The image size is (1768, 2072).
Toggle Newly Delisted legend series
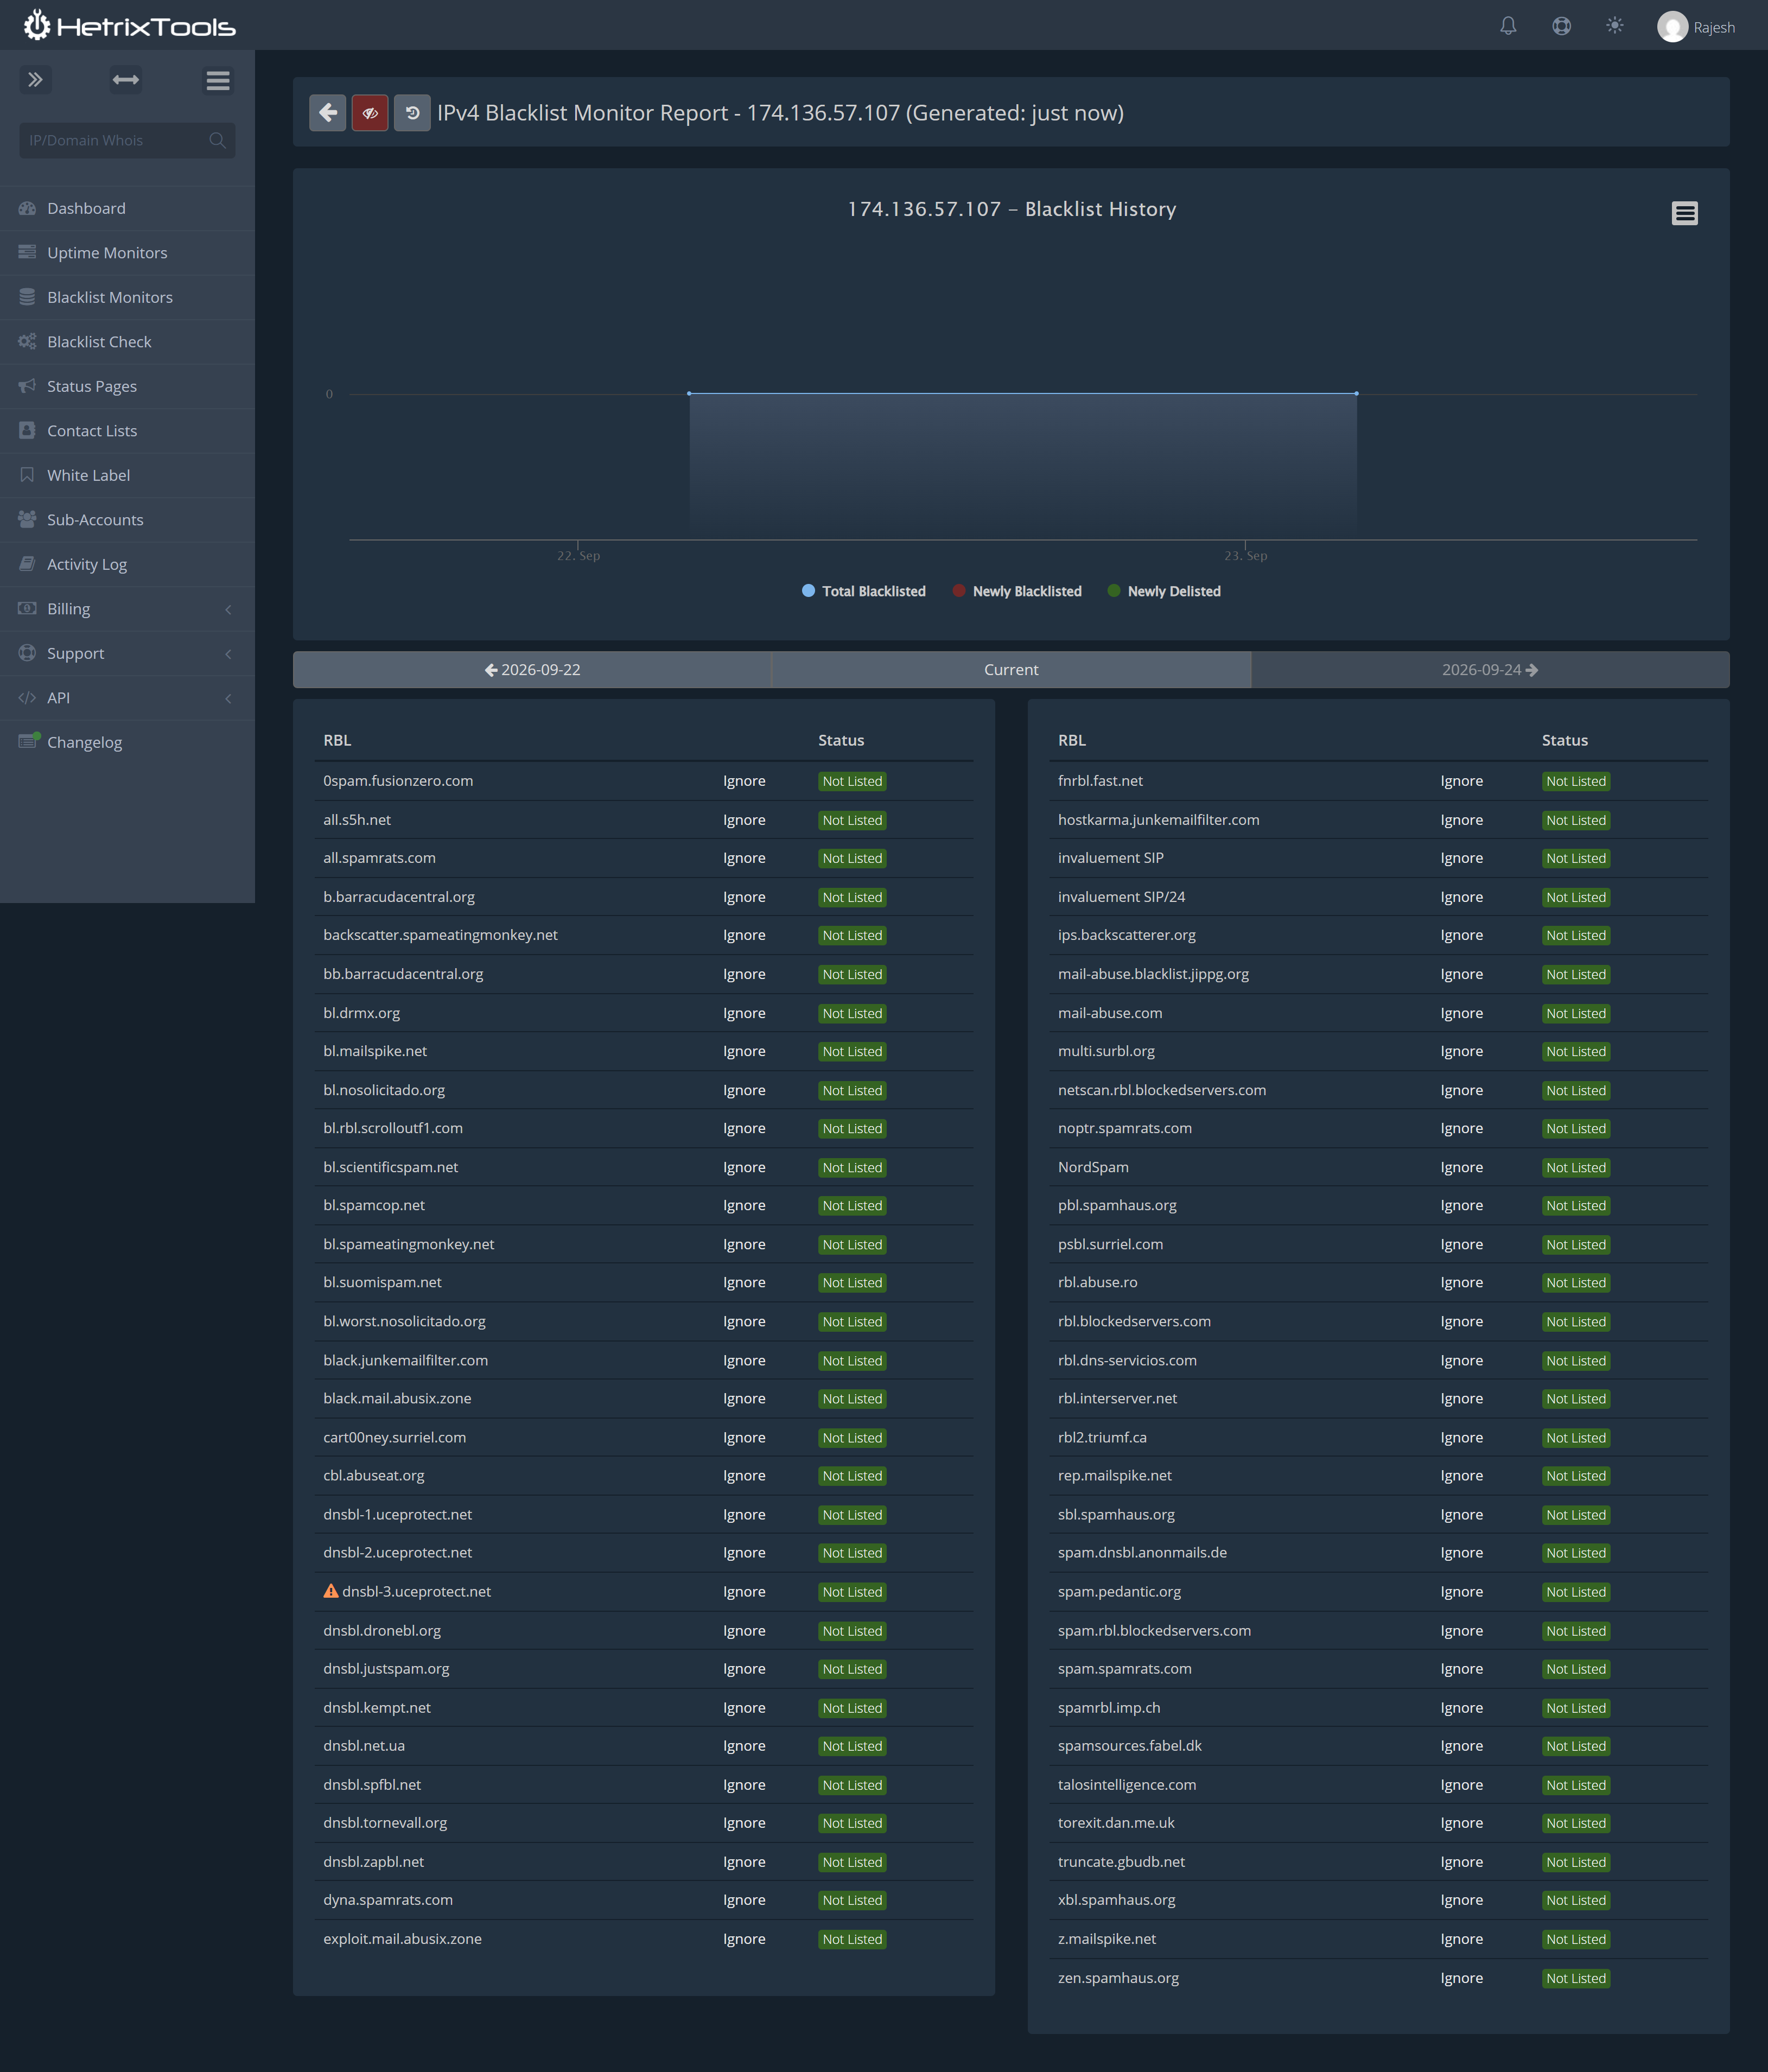[x=1164, y=591]
